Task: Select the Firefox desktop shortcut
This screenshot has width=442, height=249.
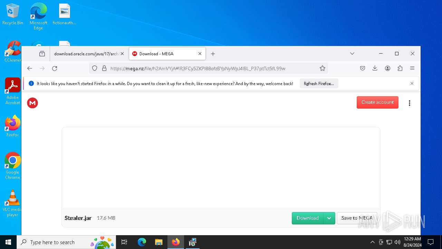Action: (x=12, y=126)
